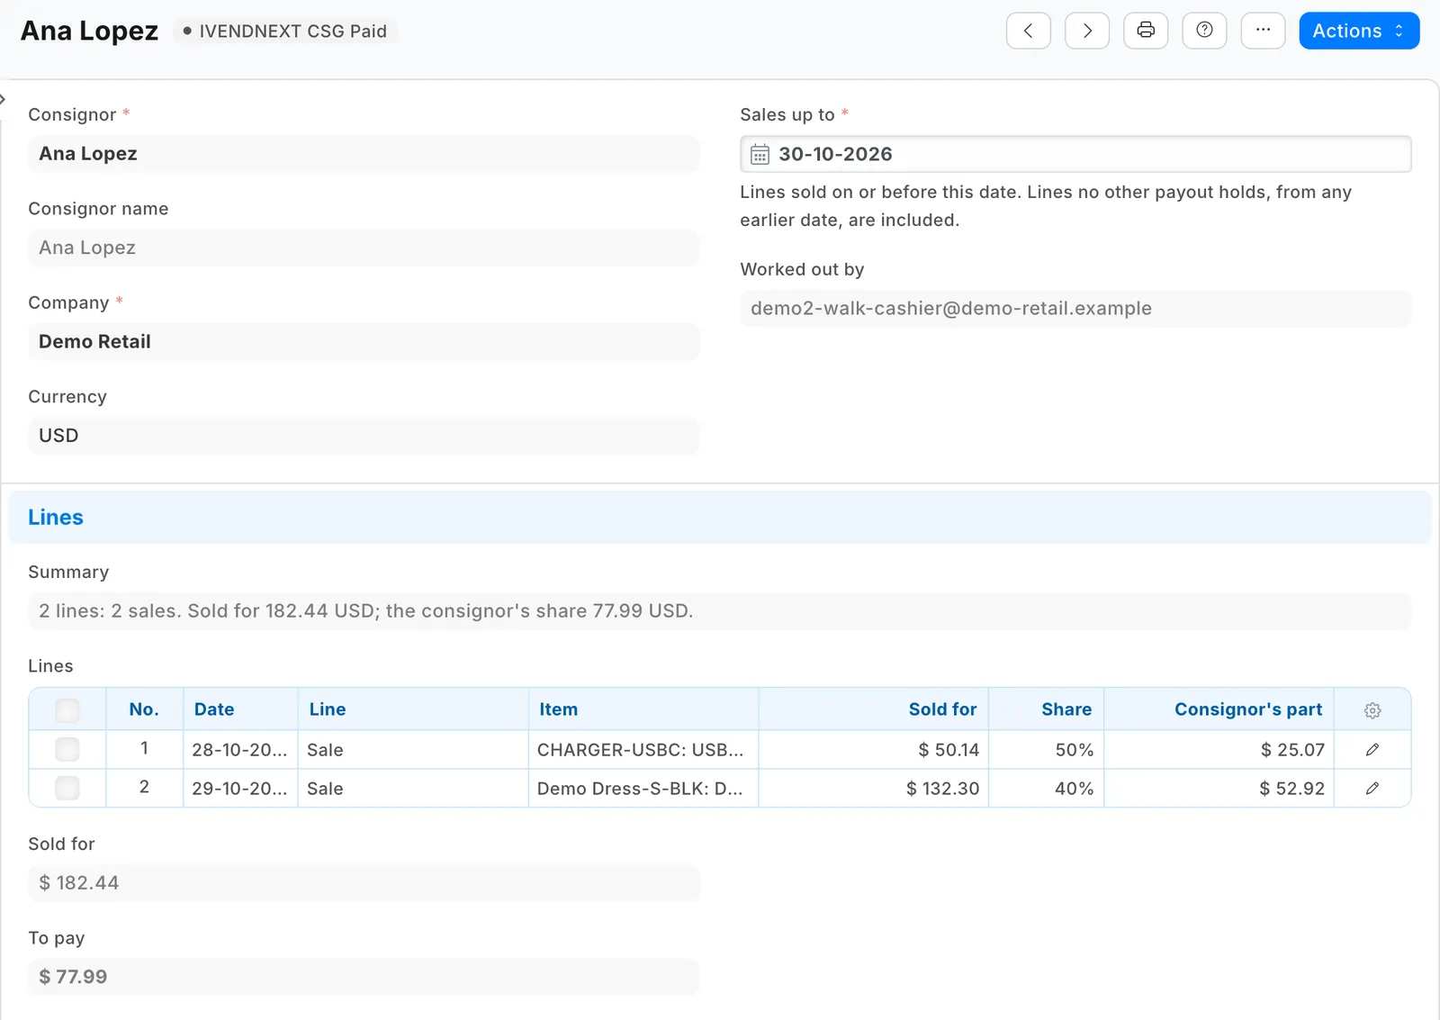Image resolution: width=1440 pixels, height=1020 pixels.
Task: Edit row 1 with pencil icon
Action: point(1372,750)
